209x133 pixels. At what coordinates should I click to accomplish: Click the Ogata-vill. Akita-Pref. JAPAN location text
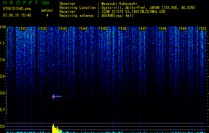[x=148, y=8]
